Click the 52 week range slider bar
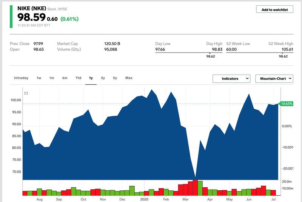The image size is (302, 202). [x=260, y=52]
